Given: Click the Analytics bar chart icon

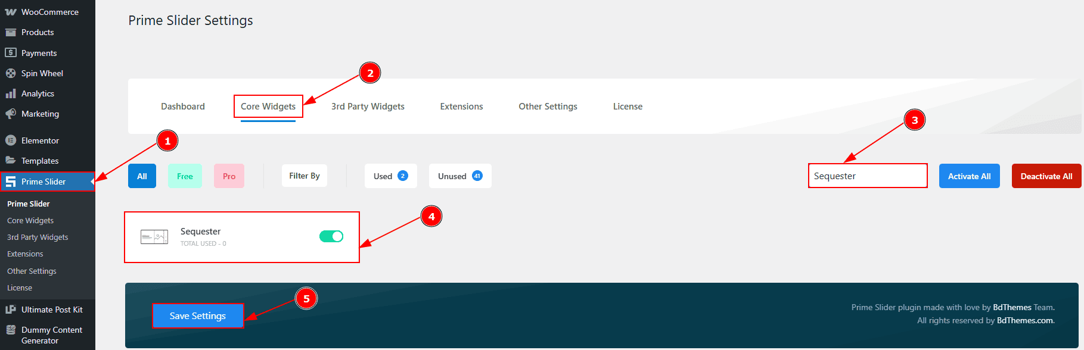Looking at the screenshot, I should 11,93.
